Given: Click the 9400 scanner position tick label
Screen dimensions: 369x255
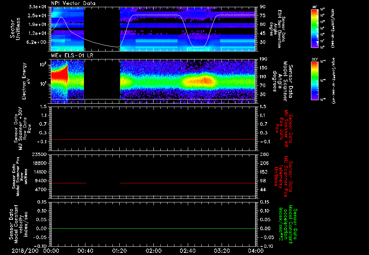Looking at the screenshot, I should pos(40,181).
